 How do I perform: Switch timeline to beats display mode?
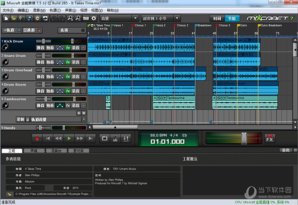pyautogui.click(x=232, y=18)
